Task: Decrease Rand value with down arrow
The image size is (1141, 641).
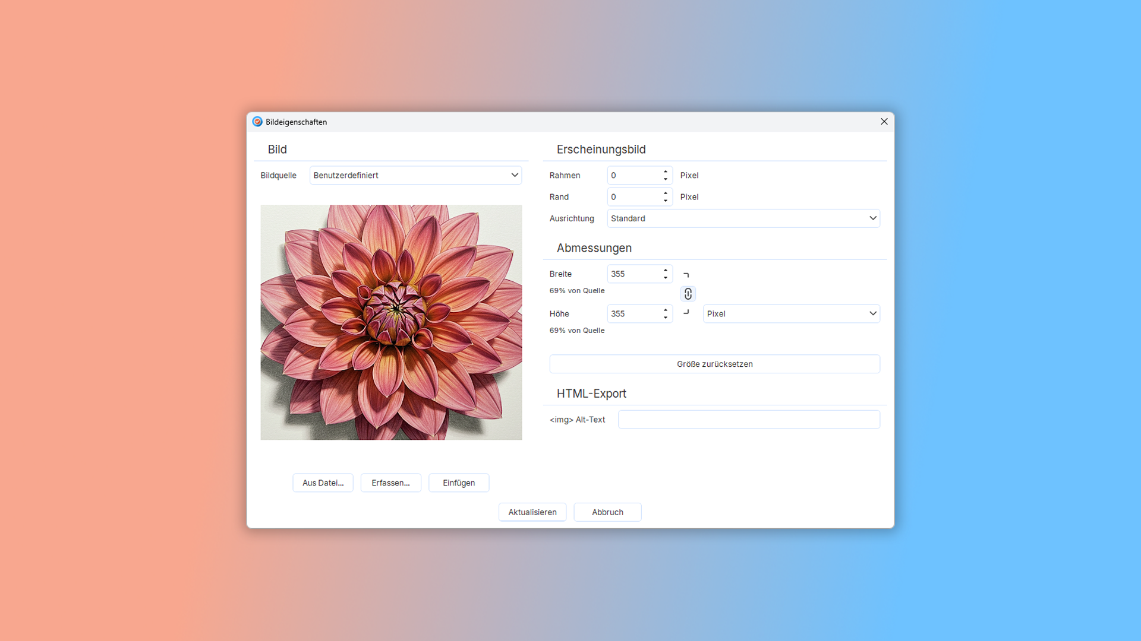Action: point(666,201)
